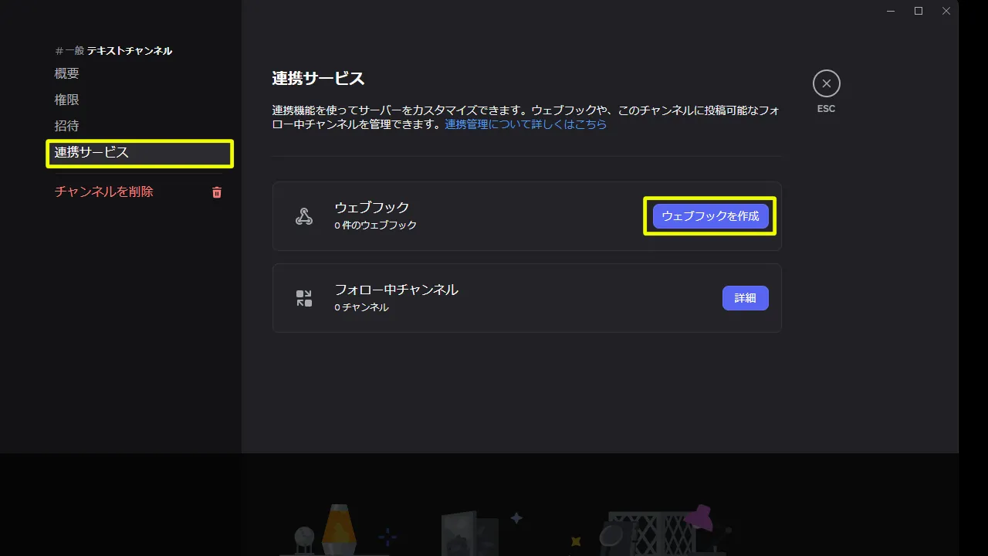Click the red trash icon next to チャンネルを削除
This screenshot has height=556, width=988.
coord(216,192)
